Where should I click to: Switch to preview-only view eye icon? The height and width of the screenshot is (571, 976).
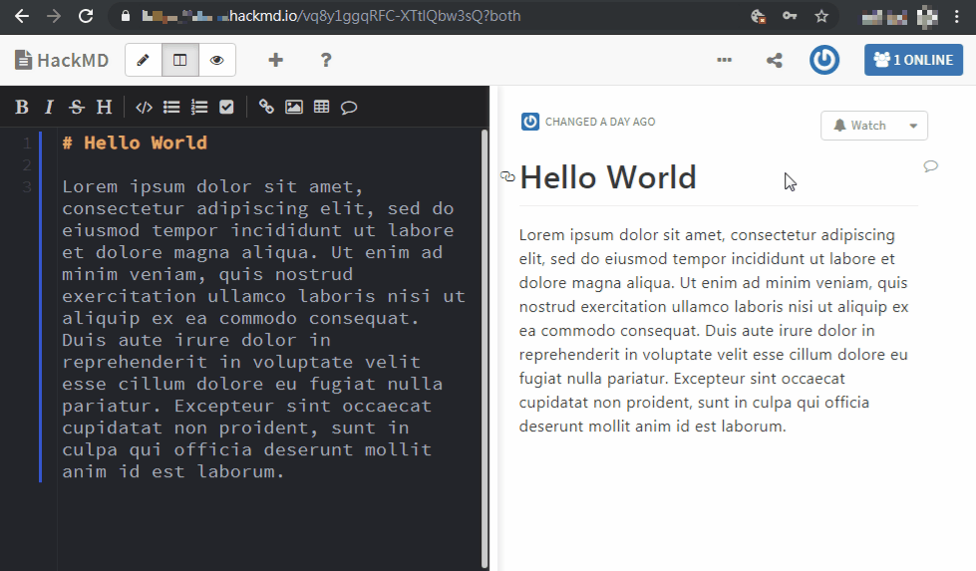click(x=216, y=60)
